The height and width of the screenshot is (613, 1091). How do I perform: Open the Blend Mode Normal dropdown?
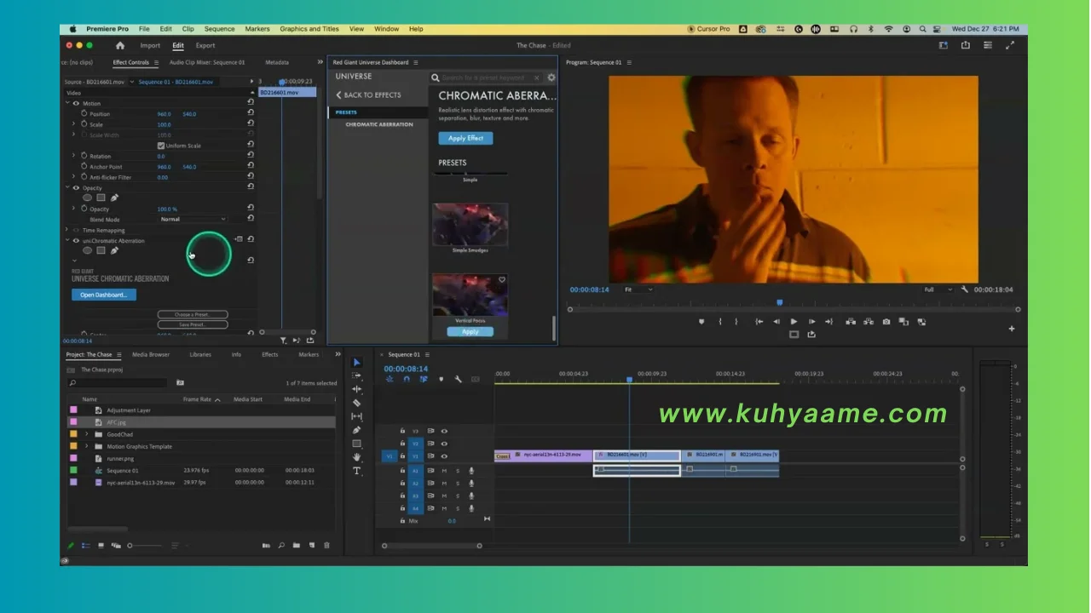193,220
